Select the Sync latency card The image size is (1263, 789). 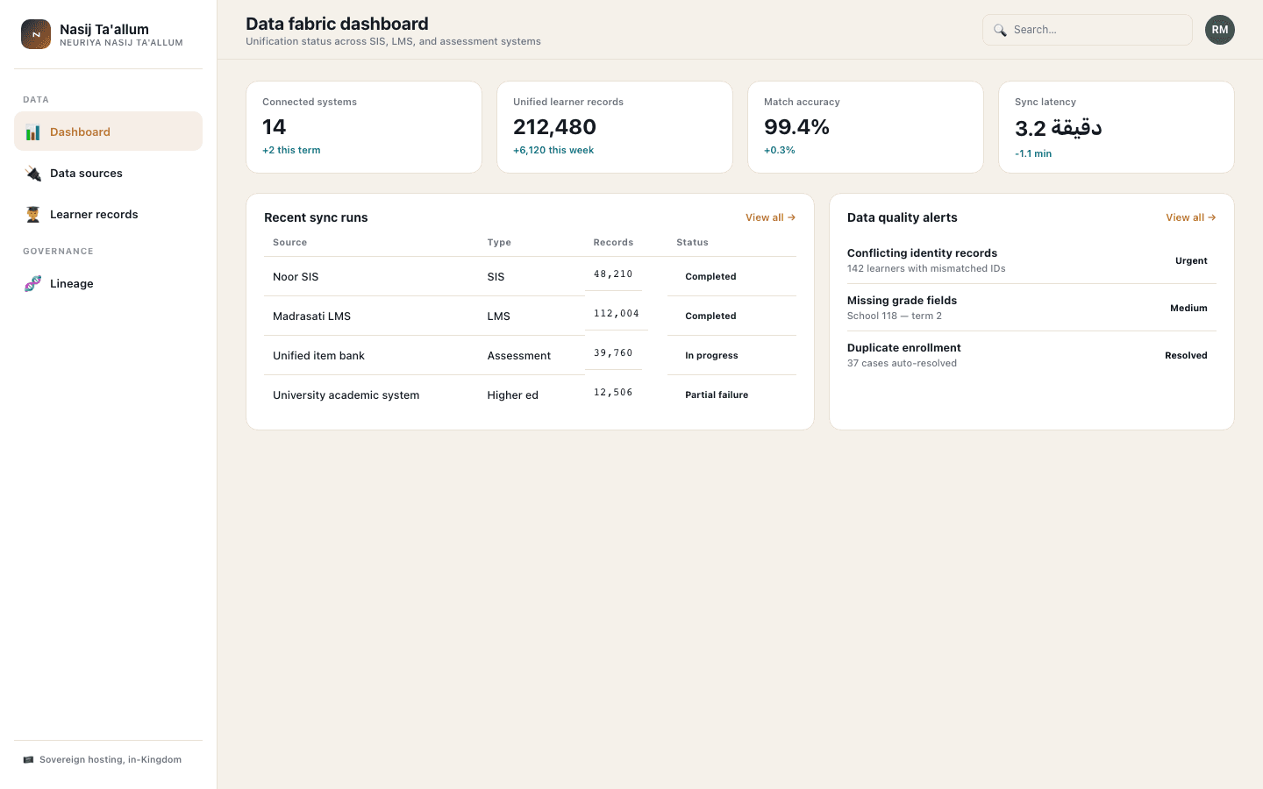(1117, 127)
